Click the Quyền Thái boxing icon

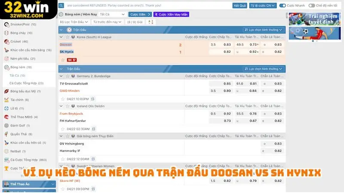tap(6, 134)
